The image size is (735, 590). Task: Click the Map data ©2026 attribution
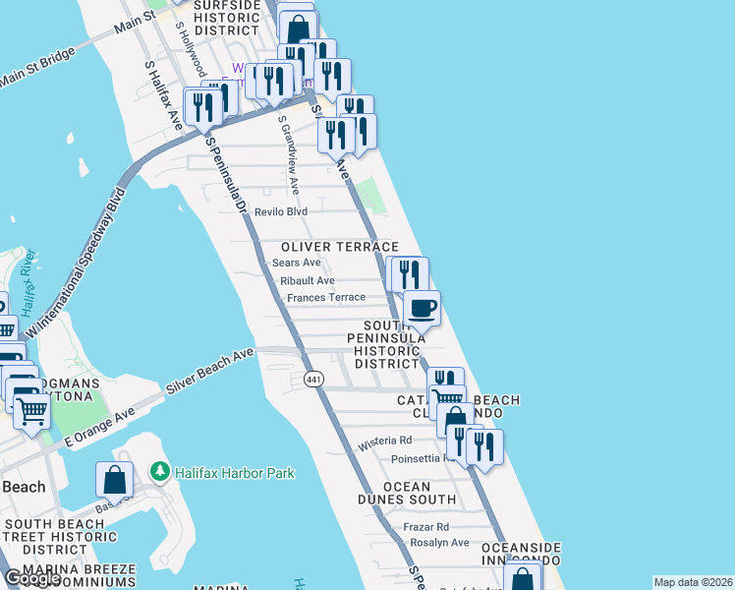(x=694, y=582)
